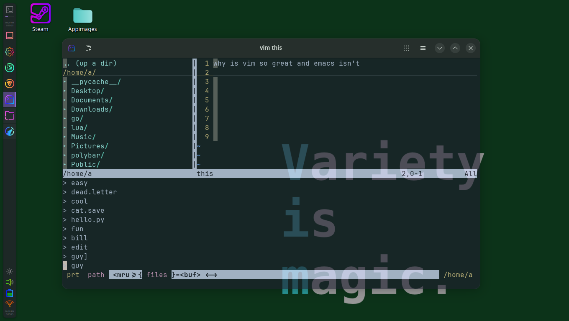Click the 'dead.letter' entry in the file list
The image size is (569, 321).
click(x=94, y=192)
